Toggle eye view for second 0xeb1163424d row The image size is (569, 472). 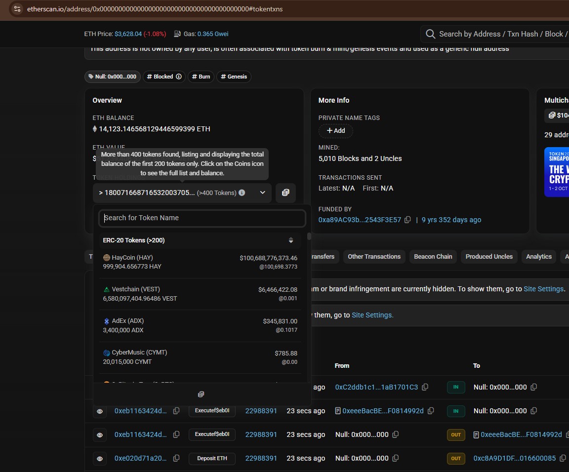100,435
